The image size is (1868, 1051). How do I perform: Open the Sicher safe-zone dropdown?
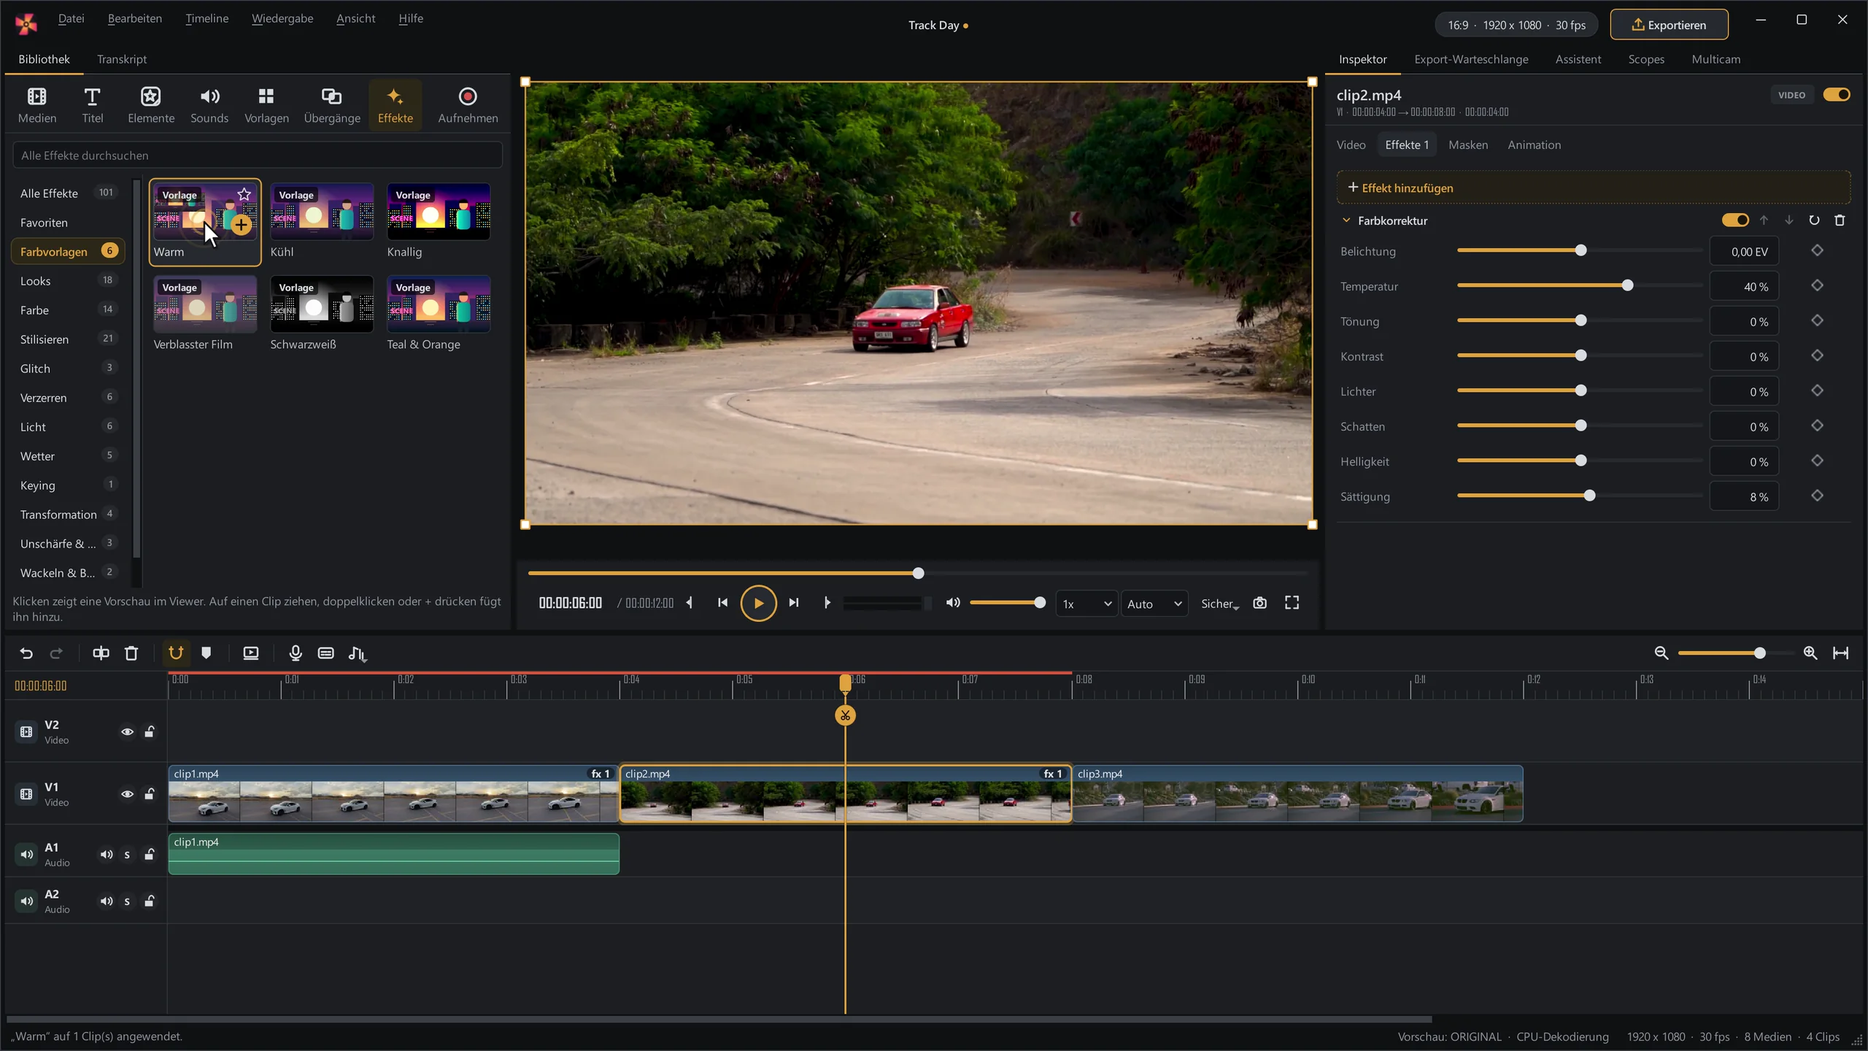1220,604
